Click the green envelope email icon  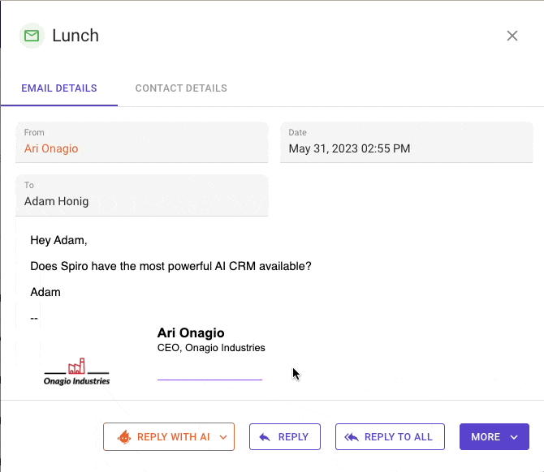[32, 36]
